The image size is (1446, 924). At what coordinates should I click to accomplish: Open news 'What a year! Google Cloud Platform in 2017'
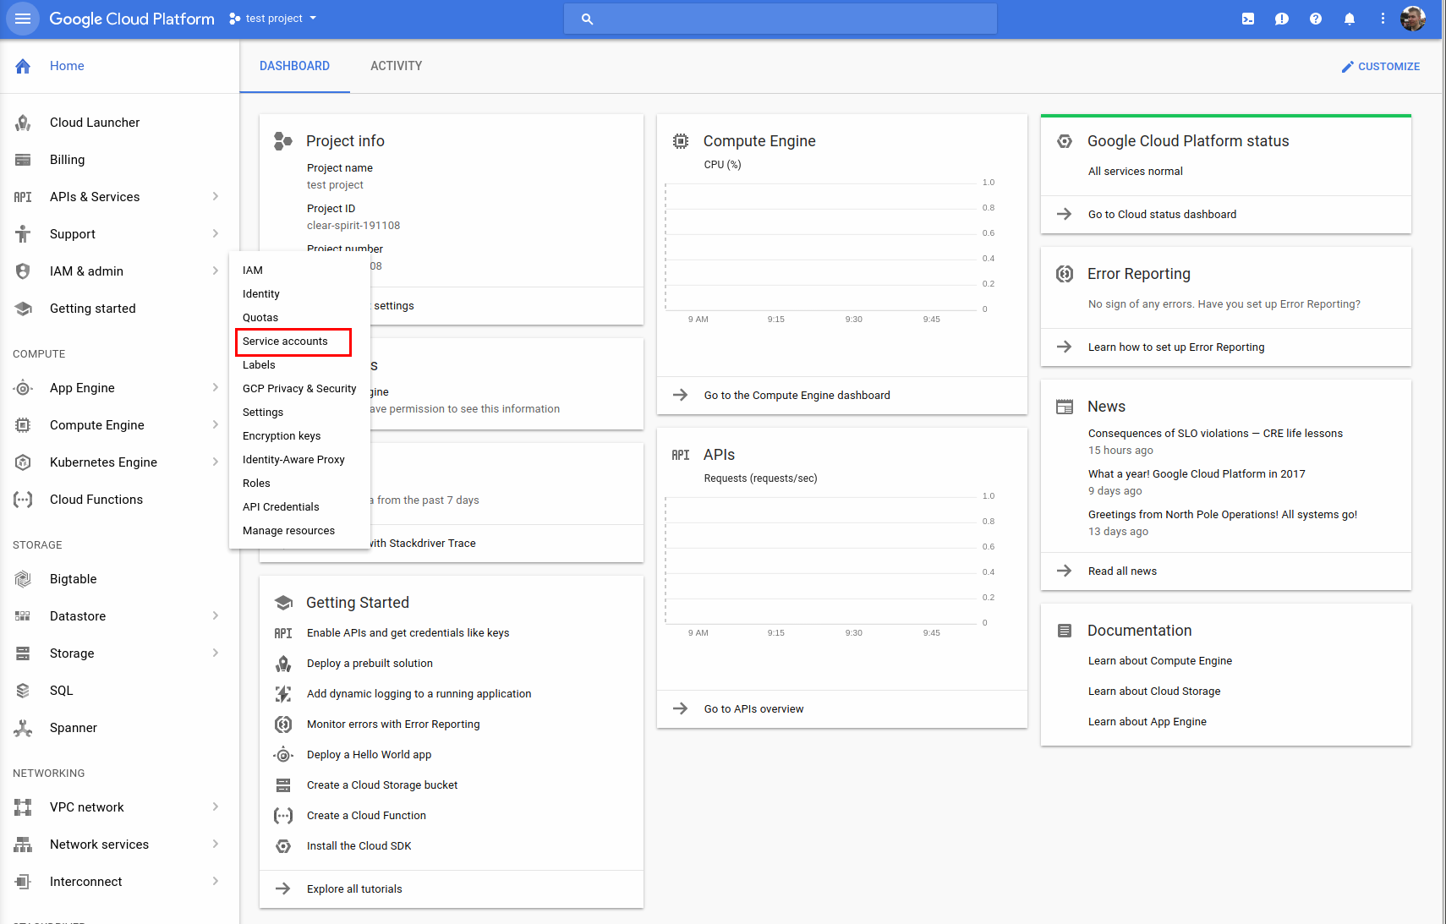pyautogui.click(x=1197, y=474)
